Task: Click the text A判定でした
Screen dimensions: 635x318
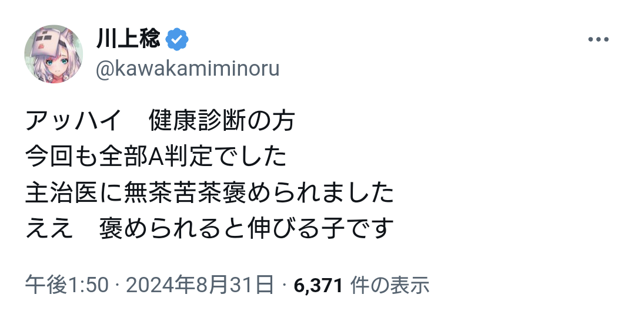Action: pyautogui.click(x=216, y=157)
